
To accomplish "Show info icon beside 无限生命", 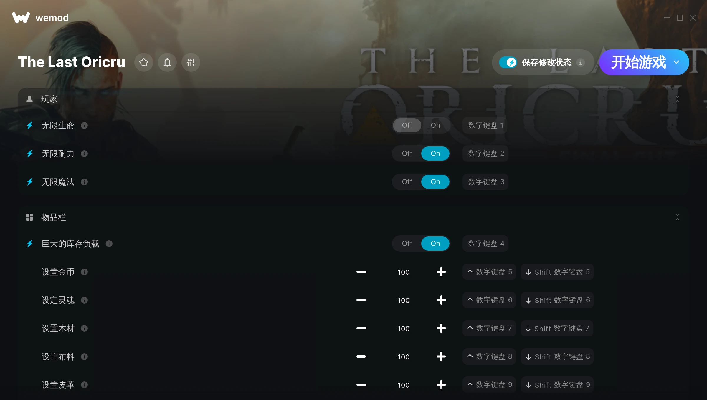I will click(84, 126).
